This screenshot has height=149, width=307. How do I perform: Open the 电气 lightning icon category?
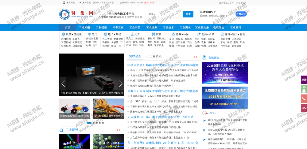point(89,34)
